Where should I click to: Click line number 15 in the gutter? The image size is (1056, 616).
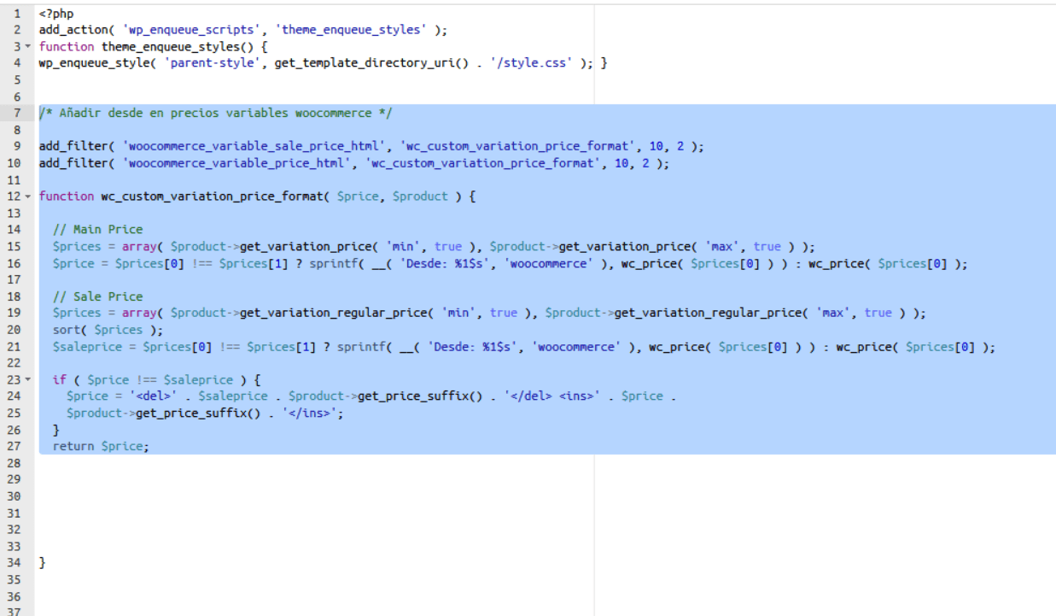pyautogui.click(x=14, y=246)
